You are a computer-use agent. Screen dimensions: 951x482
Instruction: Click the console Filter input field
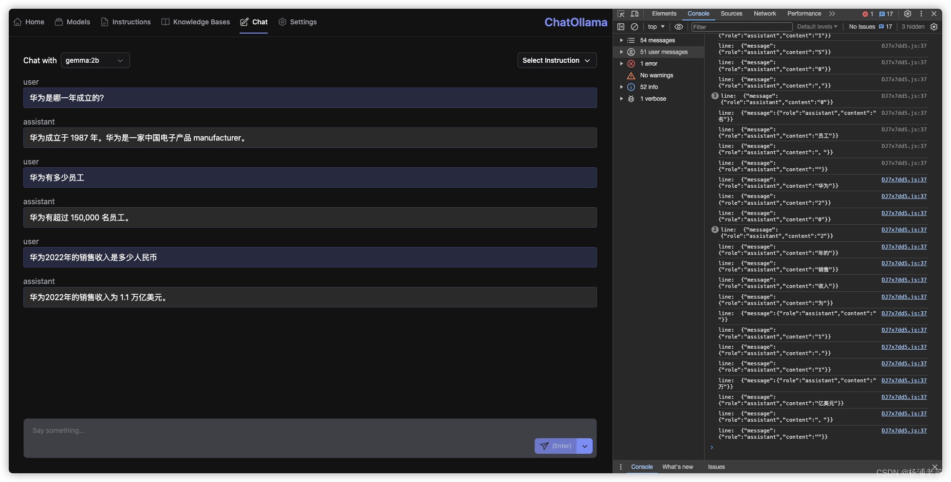(742, 27)
